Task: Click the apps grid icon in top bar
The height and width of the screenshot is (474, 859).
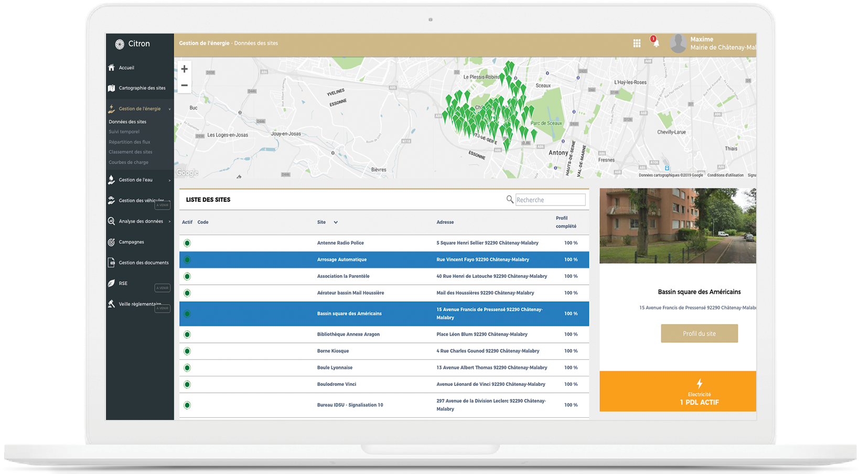Action: pos(637,43)
